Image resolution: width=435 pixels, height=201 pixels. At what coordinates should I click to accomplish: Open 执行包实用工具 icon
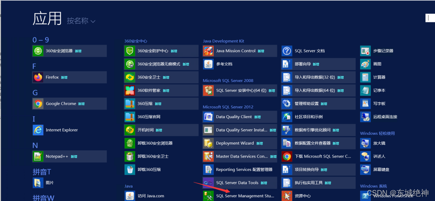[x=287, y=183]
